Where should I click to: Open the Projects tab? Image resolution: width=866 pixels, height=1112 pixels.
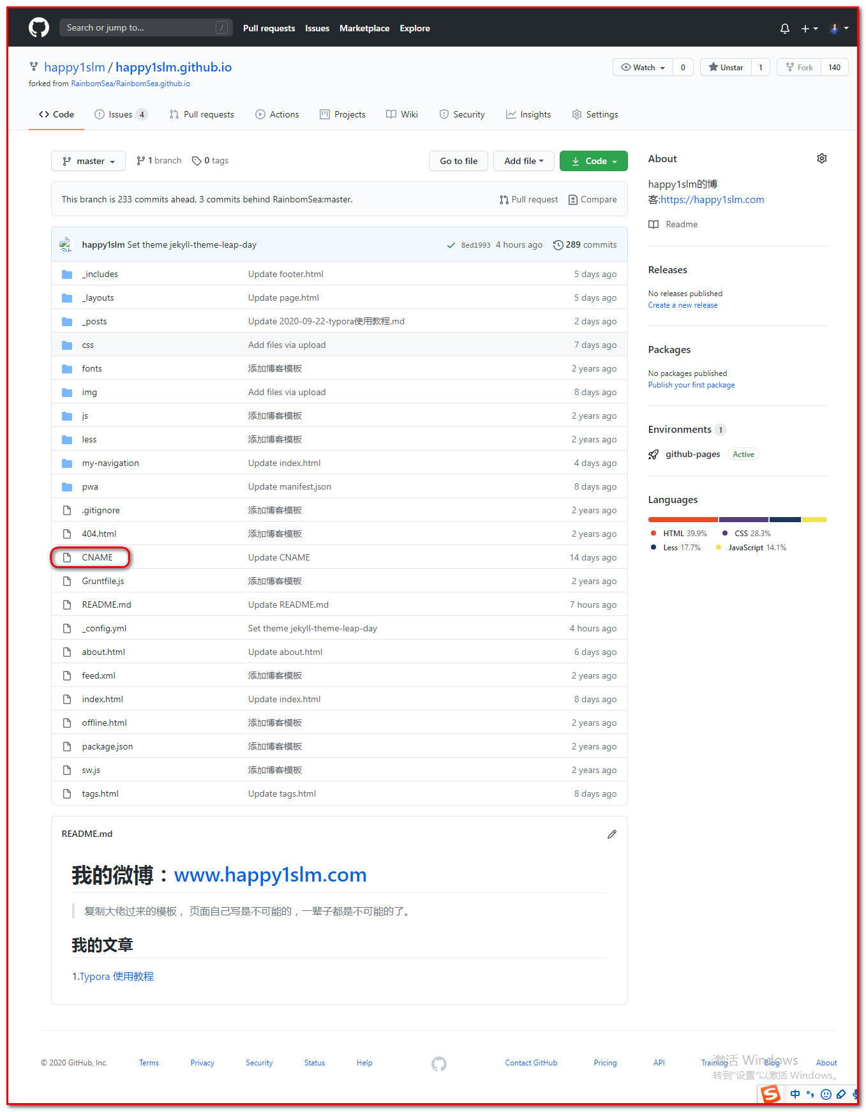click(343, 114)
